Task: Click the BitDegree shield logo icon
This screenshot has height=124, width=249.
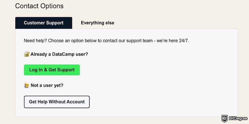Action: click(225, 118)
